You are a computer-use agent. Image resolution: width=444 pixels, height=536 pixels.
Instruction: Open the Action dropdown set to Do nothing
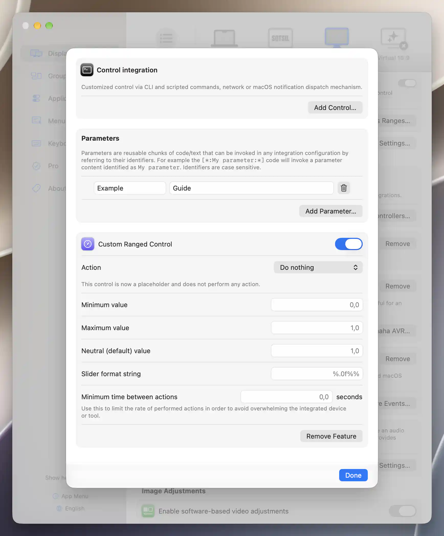point(318,267)
